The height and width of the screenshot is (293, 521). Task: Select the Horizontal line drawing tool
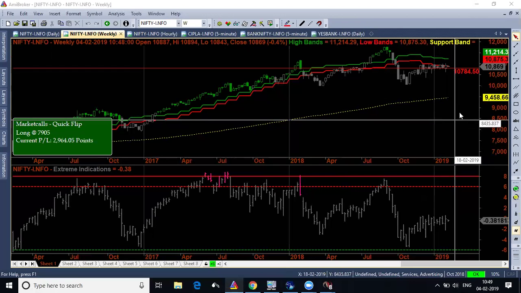tap(516, 79)
